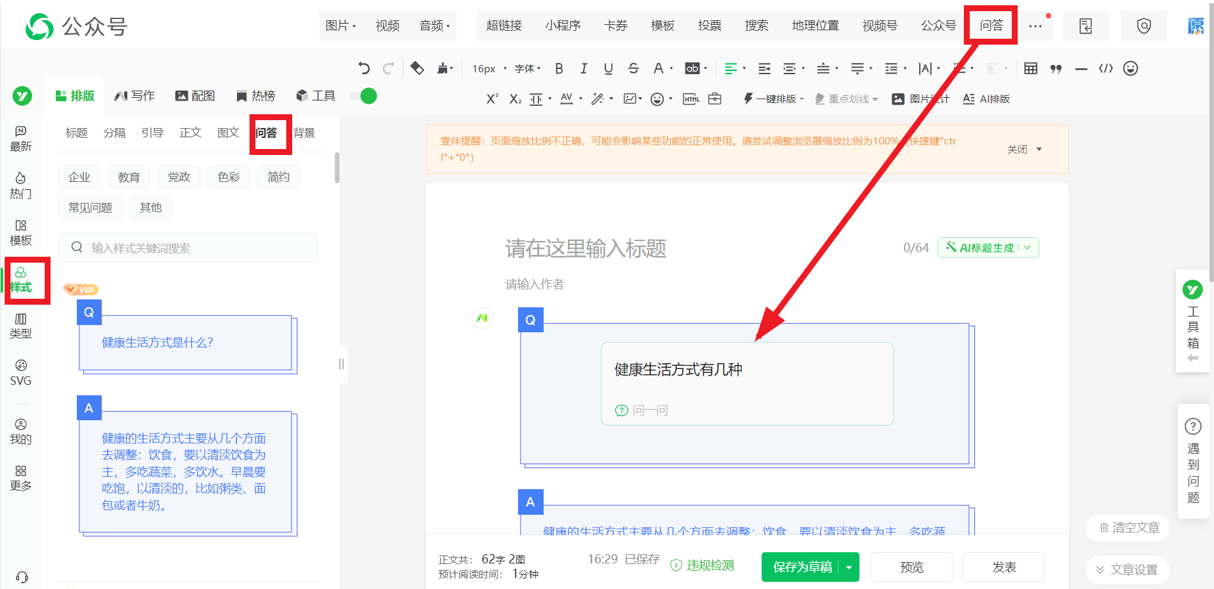Filter styles by 企业 tag
This screenshot has height=589, width=1214.
[79, 177]
